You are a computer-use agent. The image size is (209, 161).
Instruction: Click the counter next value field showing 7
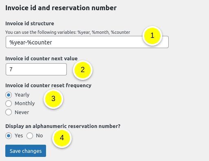click(x=36, y=69)
